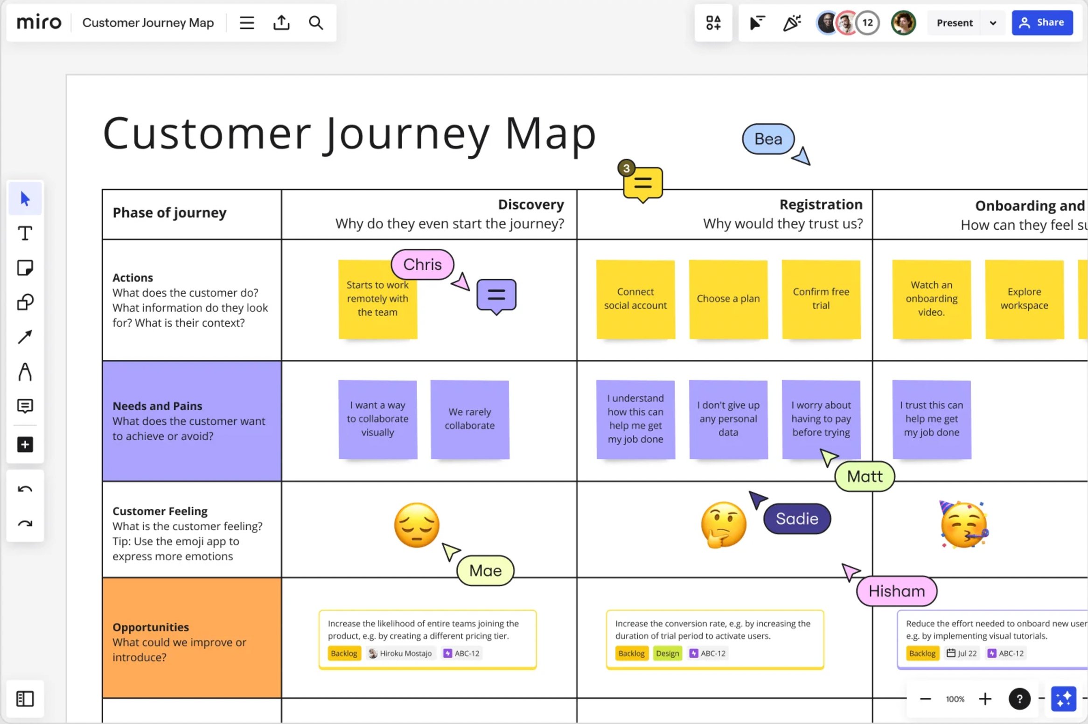1088x724 pixels.
Task: Expand the hamburger menu icon
Action: point(247,22)
